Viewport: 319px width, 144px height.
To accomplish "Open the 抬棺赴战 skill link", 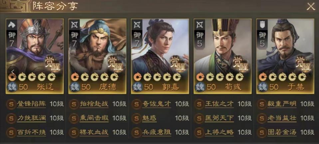I will pos(94,104).
